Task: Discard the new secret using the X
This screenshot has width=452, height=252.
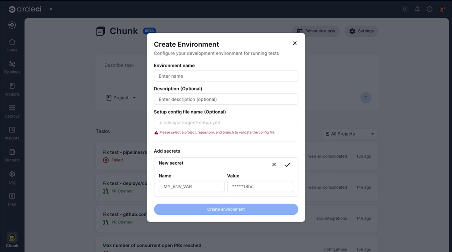Action: click(274, 164)
